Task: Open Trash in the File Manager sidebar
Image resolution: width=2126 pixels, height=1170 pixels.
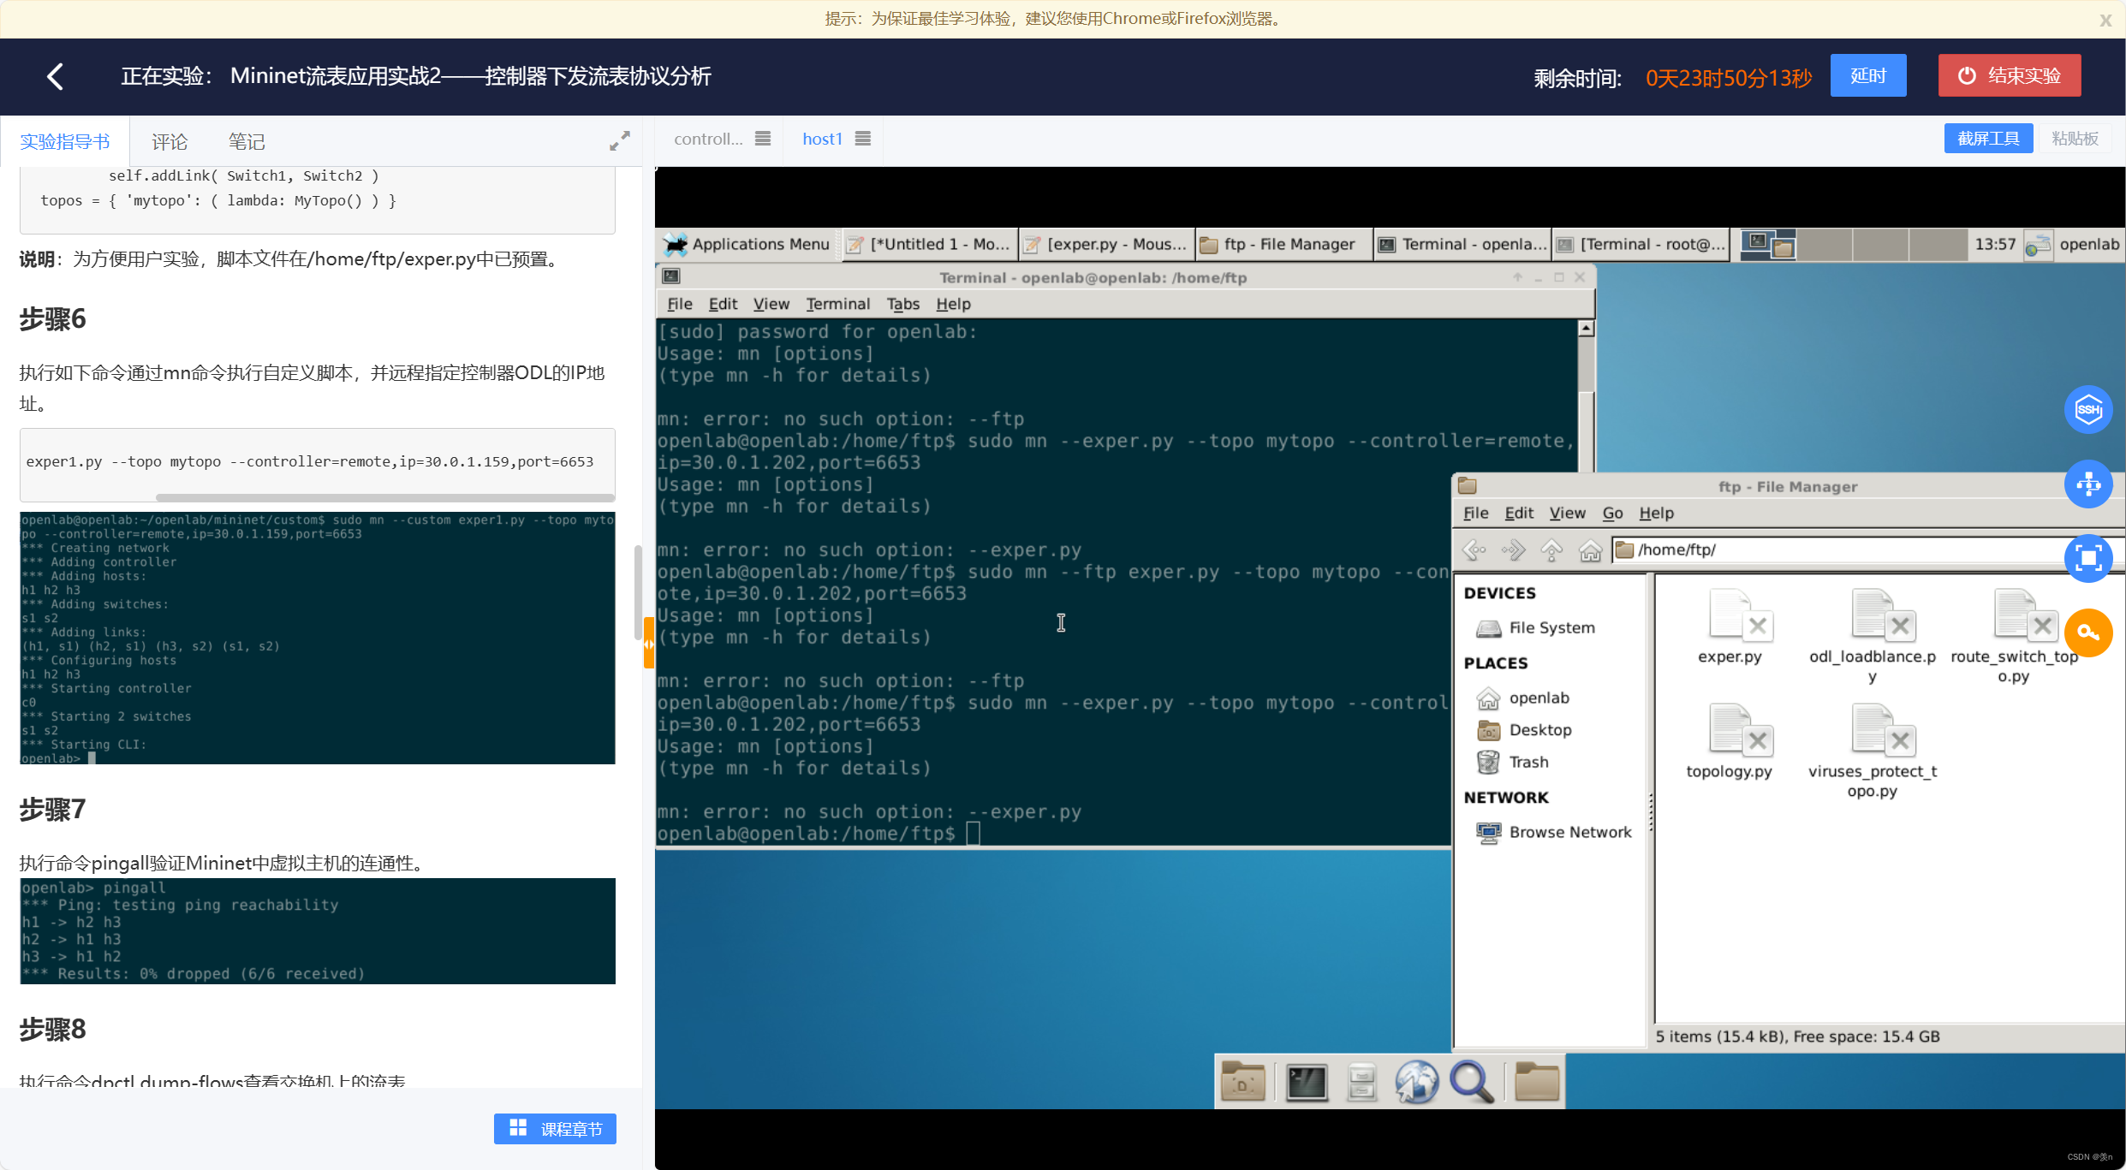Action: click(x=1528, y=762)
